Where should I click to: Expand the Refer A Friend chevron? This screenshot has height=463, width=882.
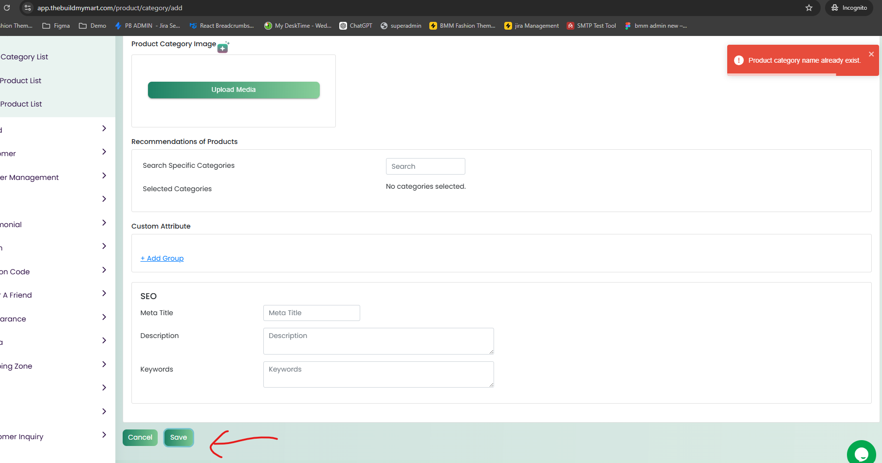104,293
